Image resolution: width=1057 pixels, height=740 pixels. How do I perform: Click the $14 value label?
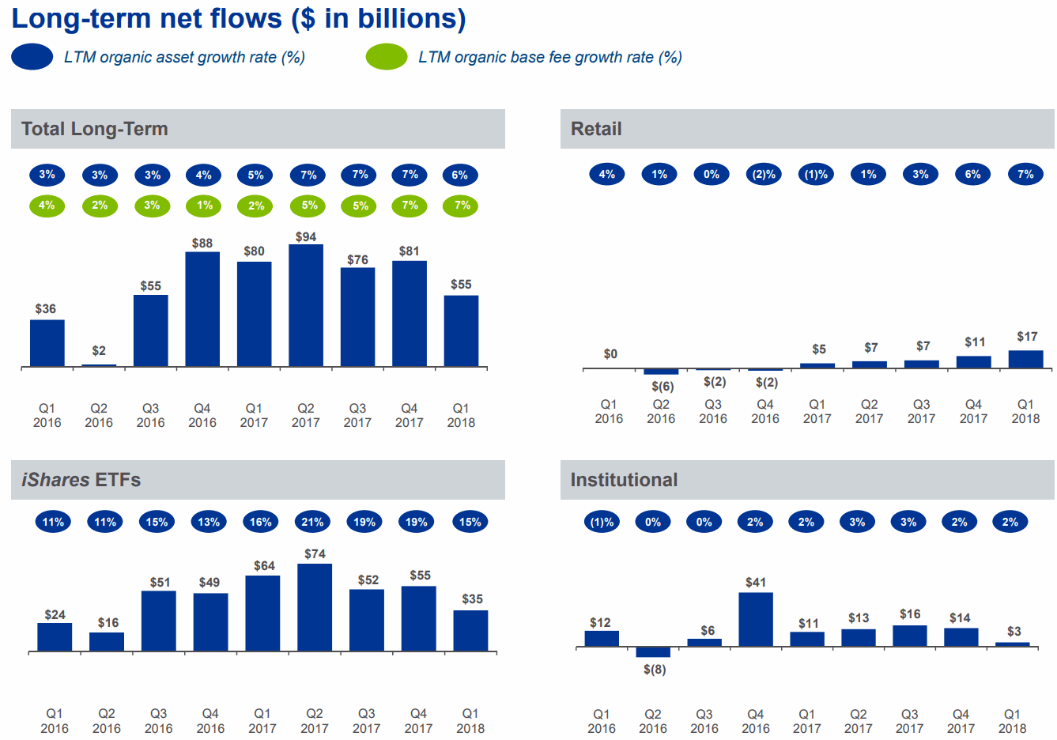(x=960, y=618)
